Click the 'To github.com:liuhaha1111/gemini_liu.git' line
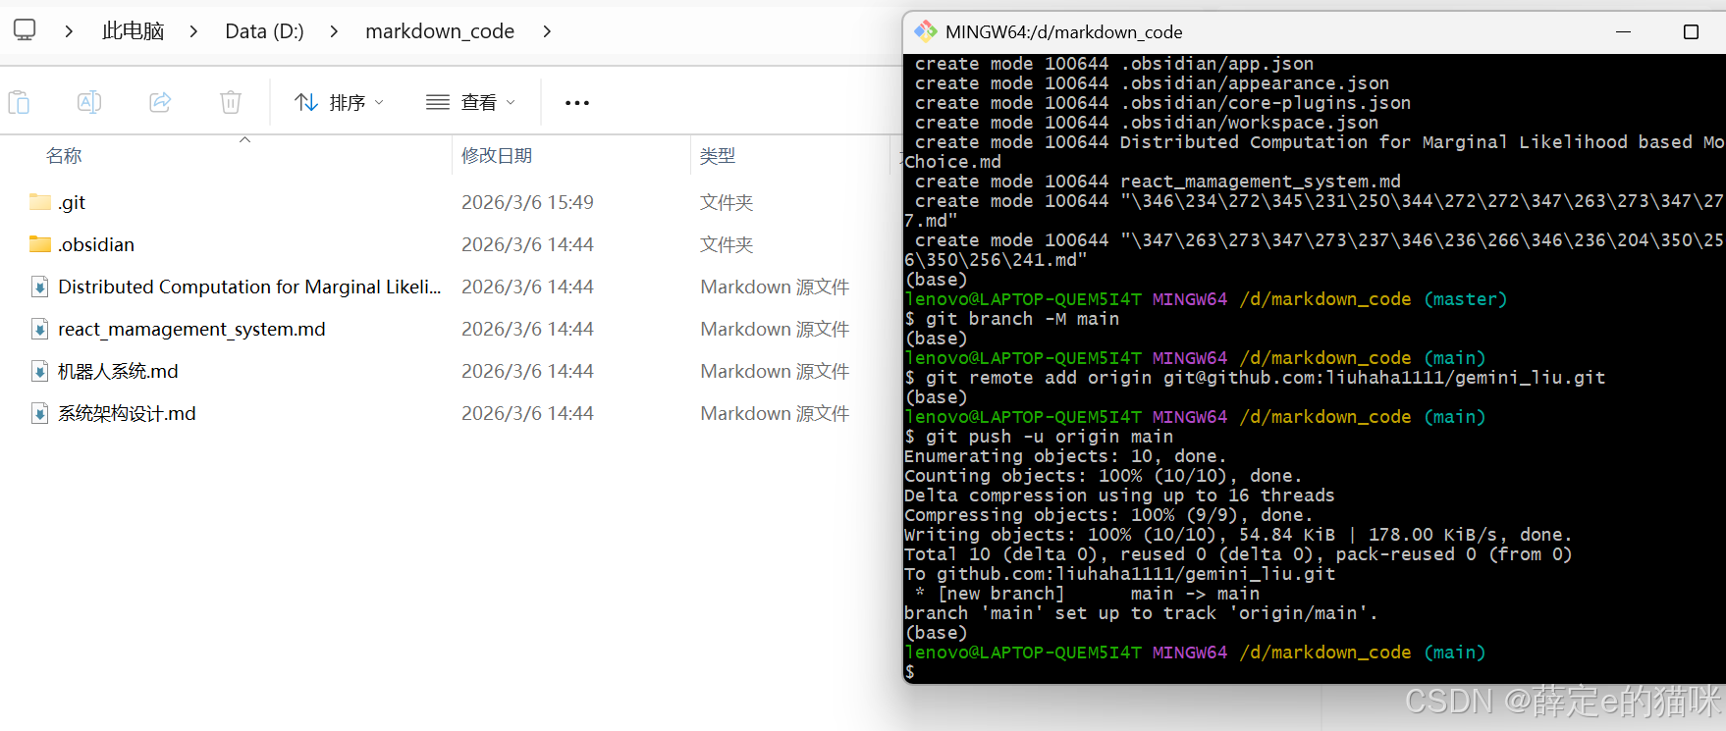The width and height of the screenshot is (1726, 731). 1120,574
